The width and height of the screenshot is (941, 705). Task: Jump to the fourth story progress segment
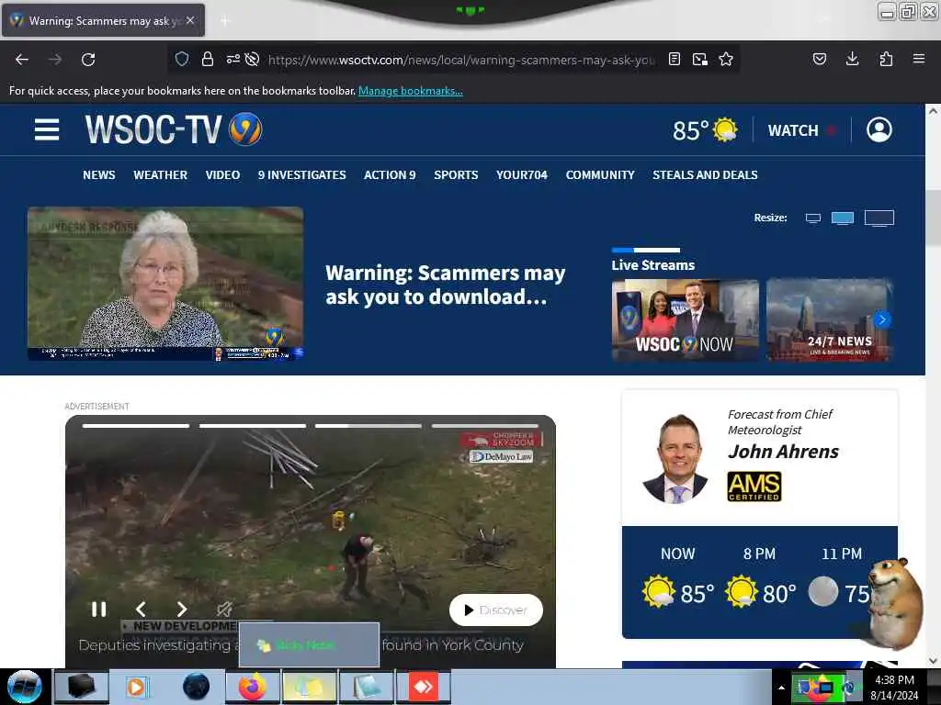pyautogui.click(x=485, y=426)
